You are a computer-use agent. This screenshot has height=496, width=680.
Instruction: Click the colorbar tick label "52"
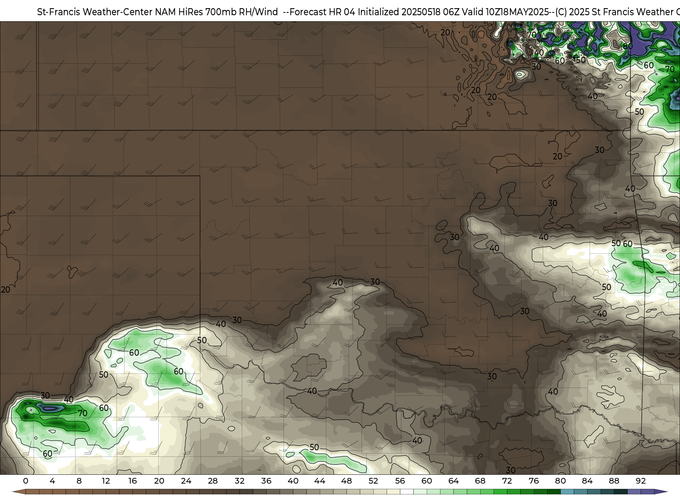click(373, 481)
